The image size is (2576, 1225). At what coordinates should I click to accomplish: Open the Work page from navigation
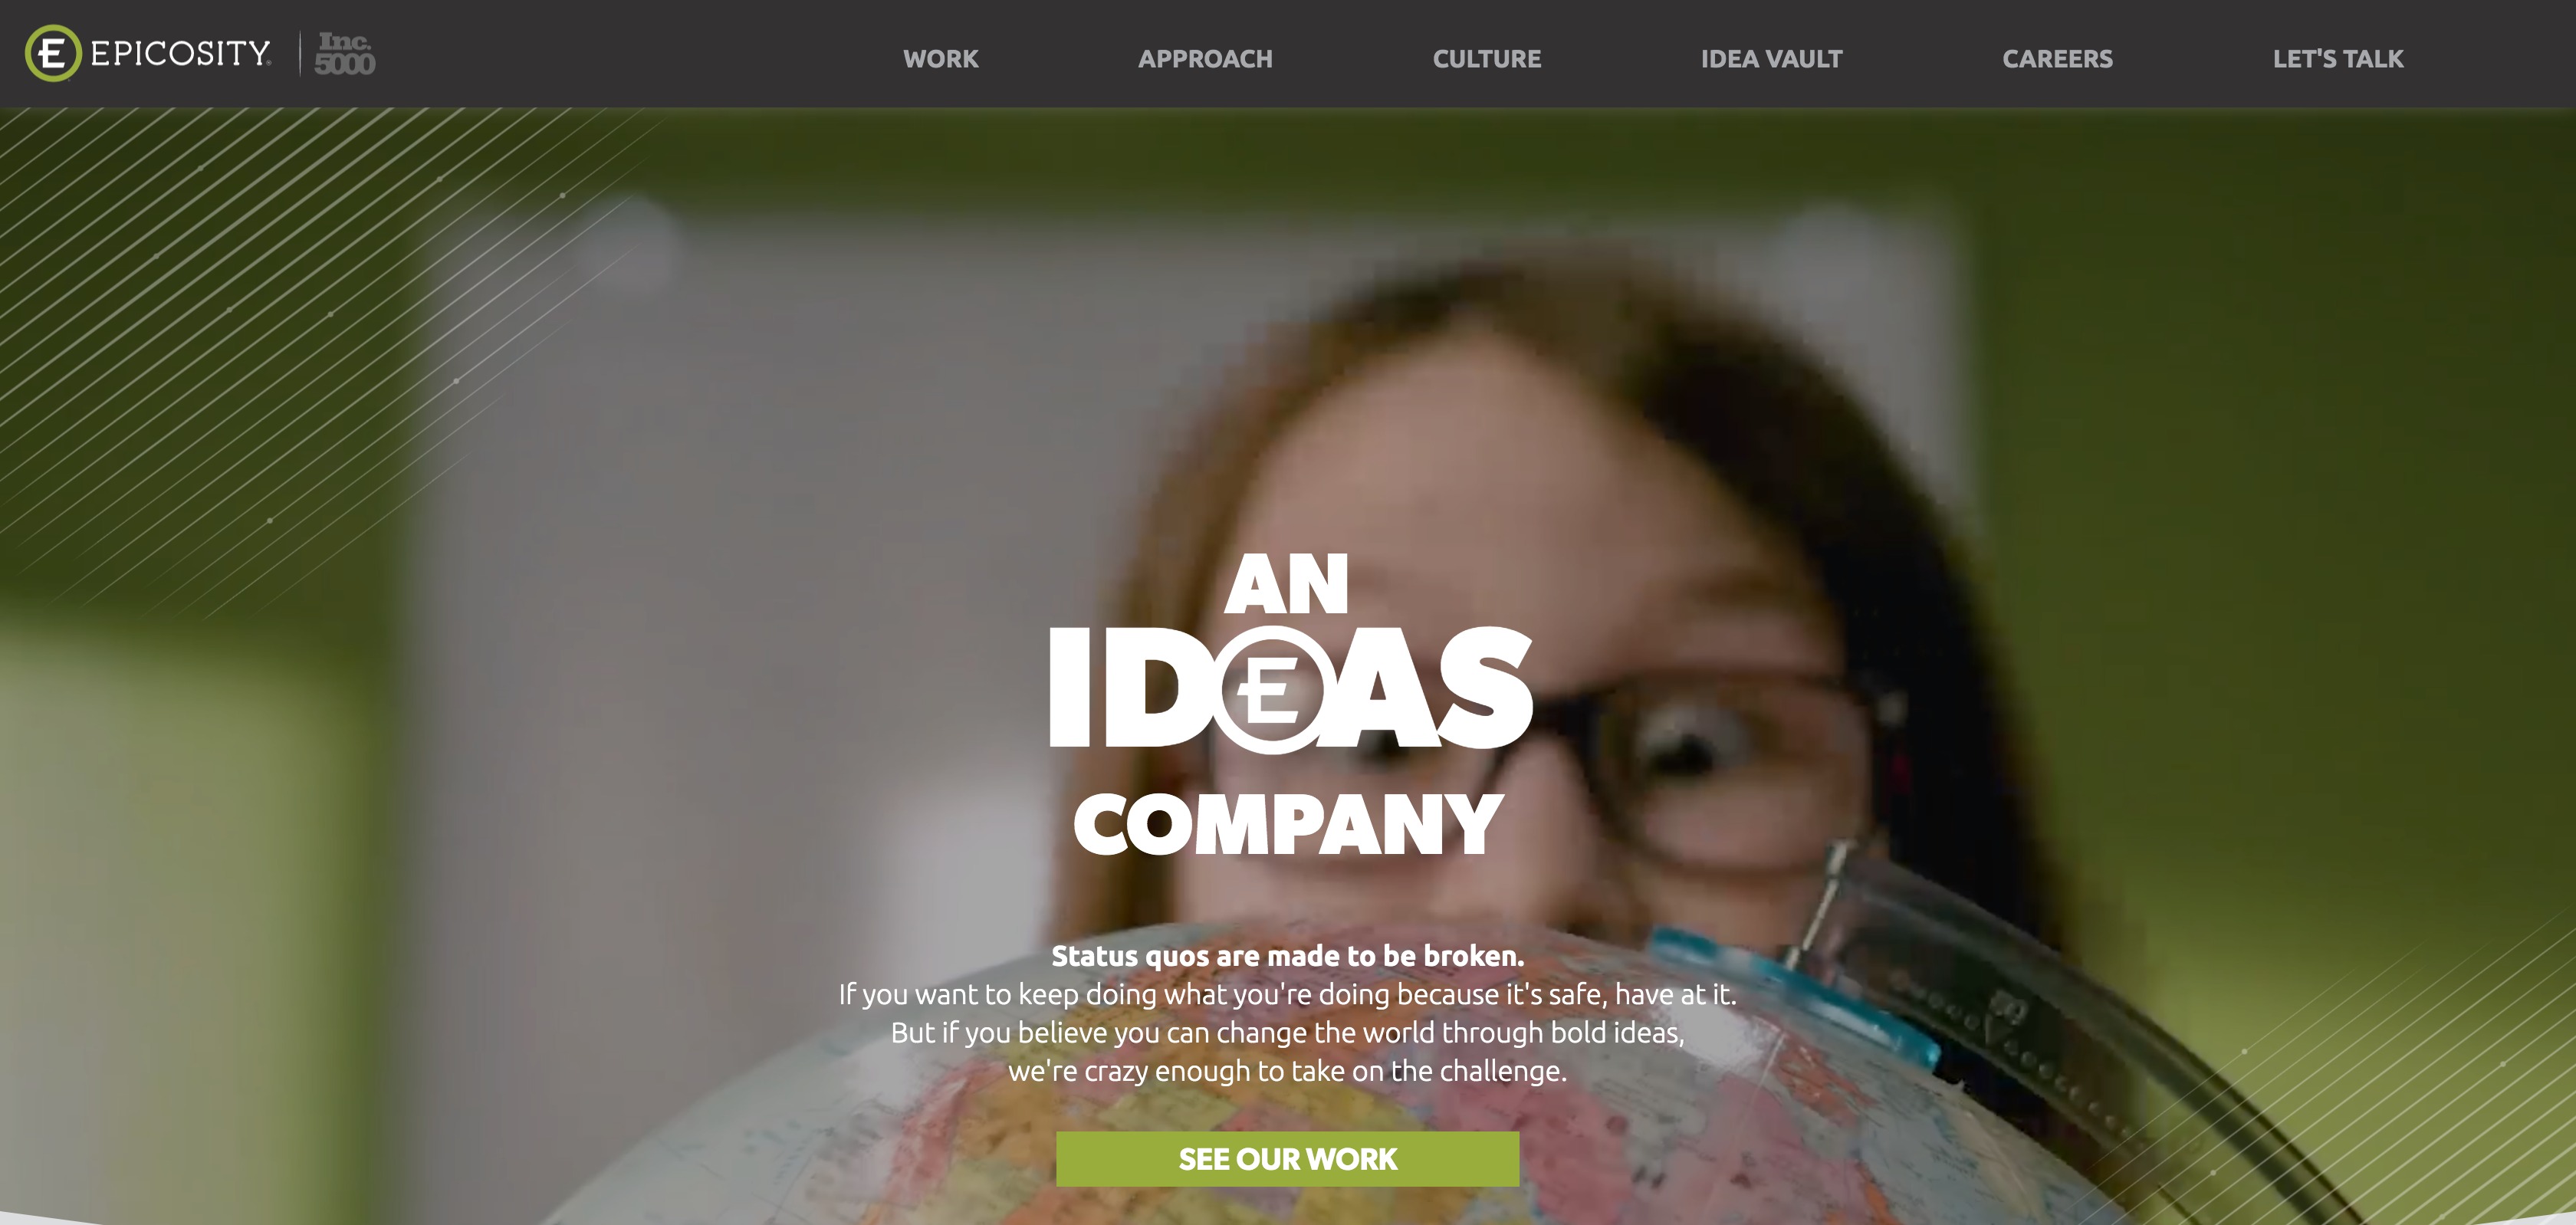[940, 59]
